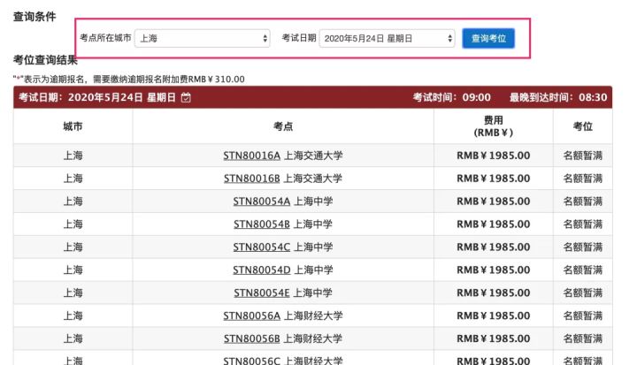Click 名额暂满 in the STN80054A row

click(582, 202)
